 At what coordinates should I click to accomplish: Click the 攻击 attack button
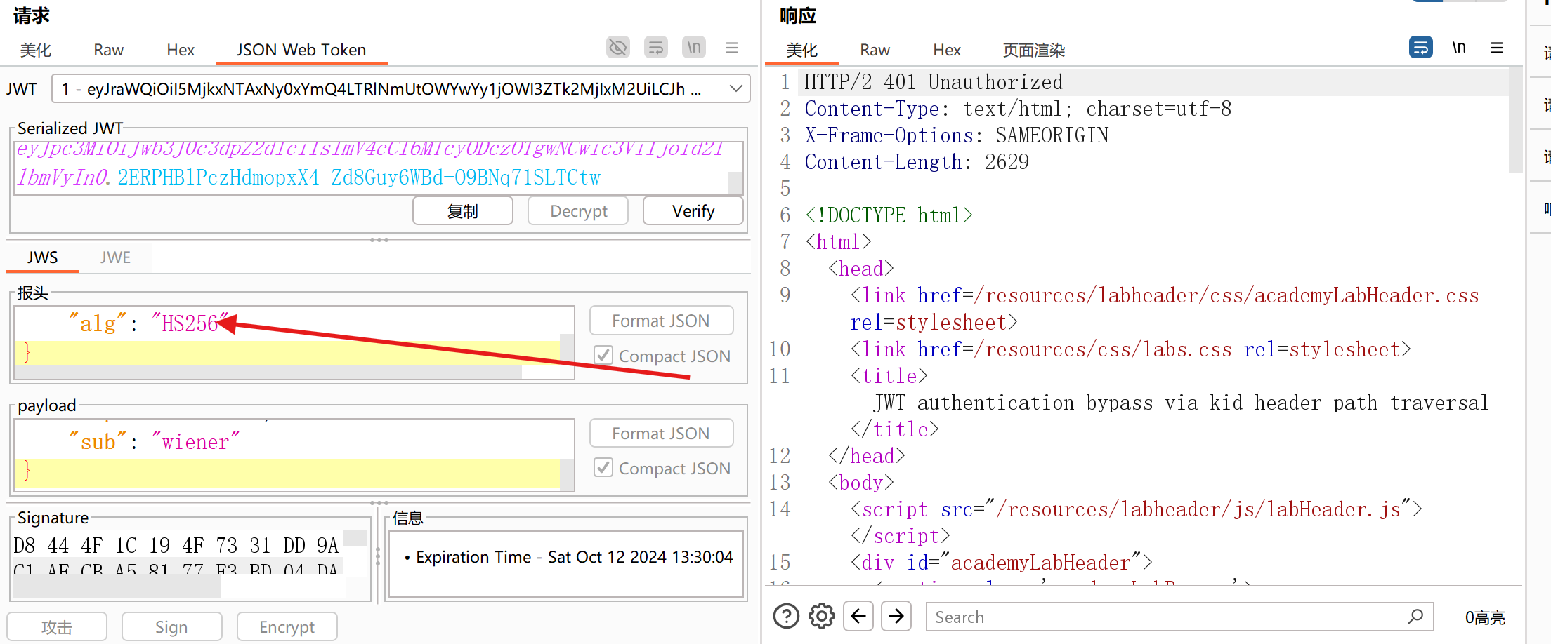click(x=57, y=626)
